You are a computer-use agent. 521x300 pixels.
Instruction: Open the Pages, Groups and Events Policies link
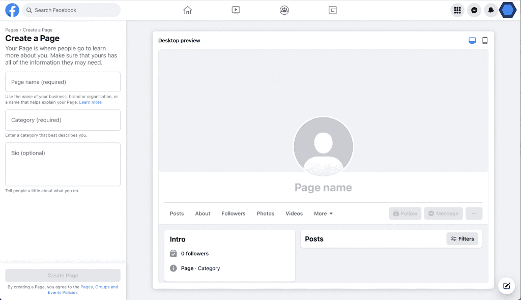coord(83,290)
